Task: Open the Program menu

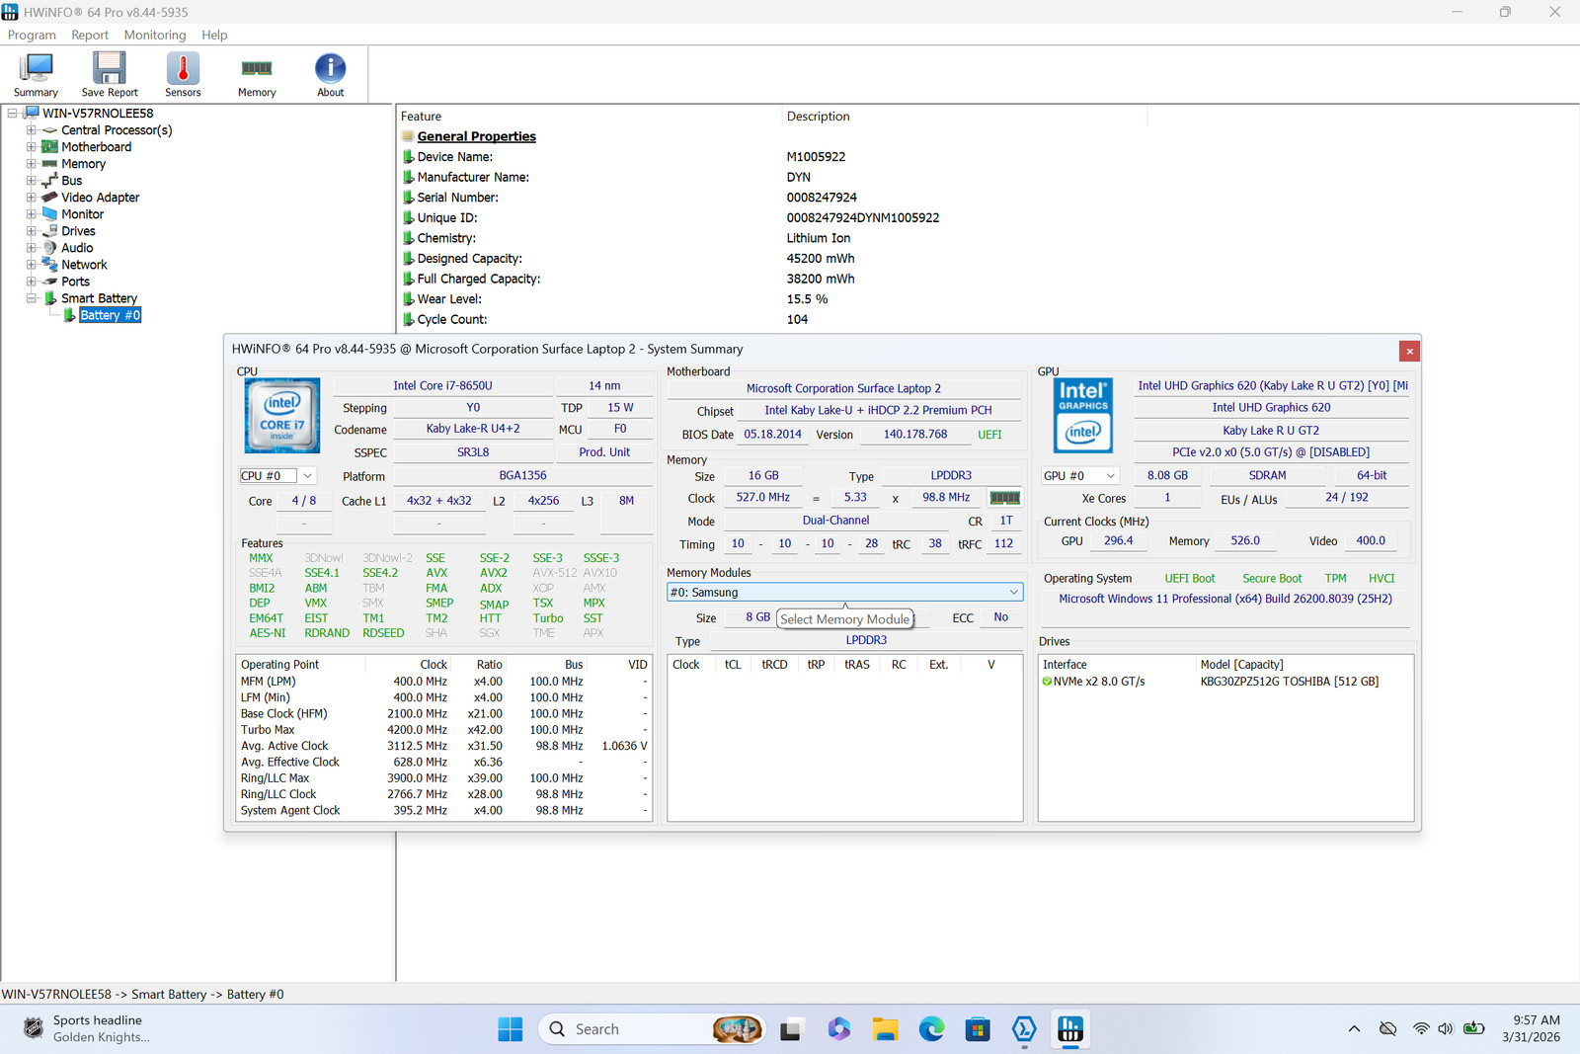Action: click(x=32, y=35)
